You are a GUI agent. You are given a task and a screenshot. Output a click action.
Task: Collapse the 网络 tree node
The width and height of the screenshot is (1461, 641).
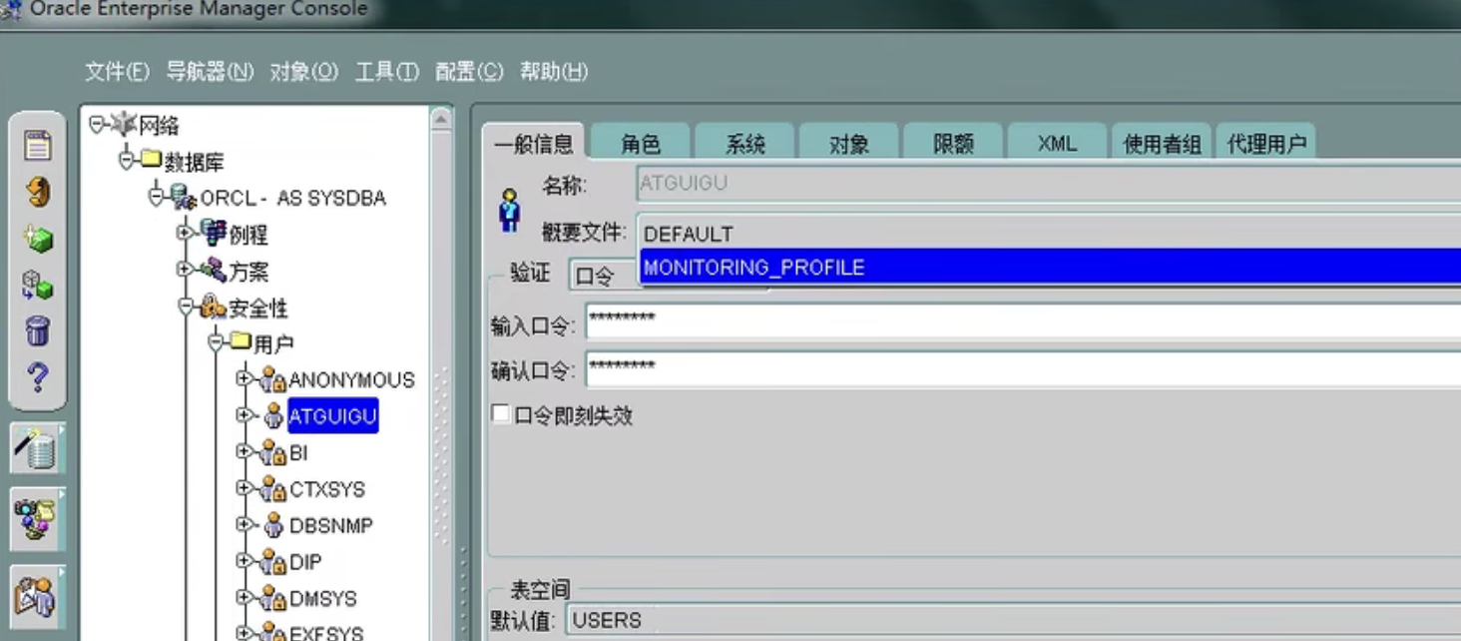[97, 124]
